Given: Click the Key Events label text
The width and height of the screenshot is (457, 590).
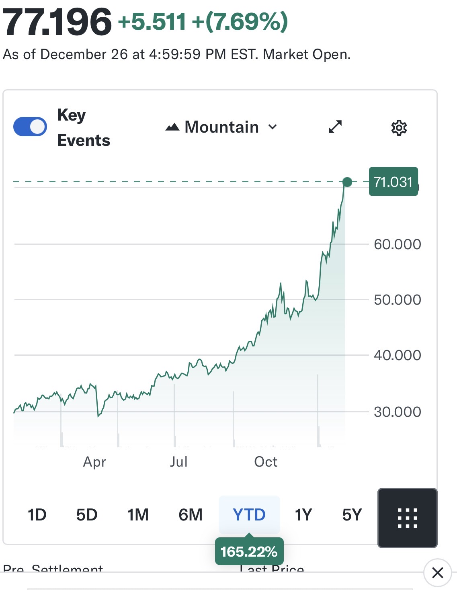Looking at the screenshot, I should click(x=83, y=127).
